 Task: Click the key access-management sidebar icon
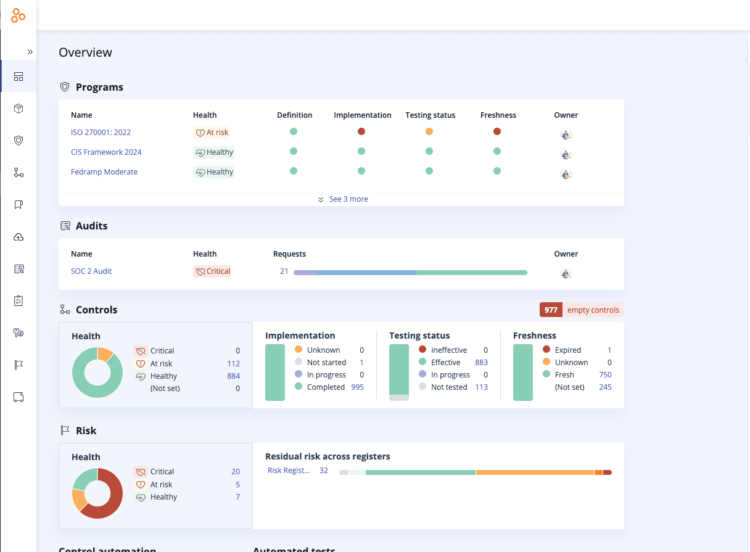pyautogui.click(x=19, y=332)
